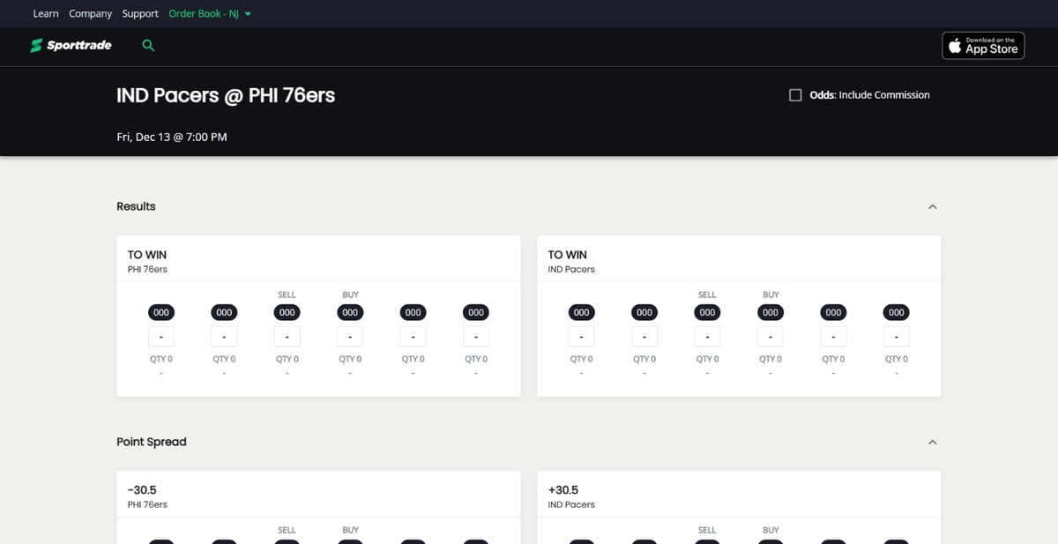
Task: Select leftmost 000 pill in IND Pacers To Win card
Action: point(581,312)
